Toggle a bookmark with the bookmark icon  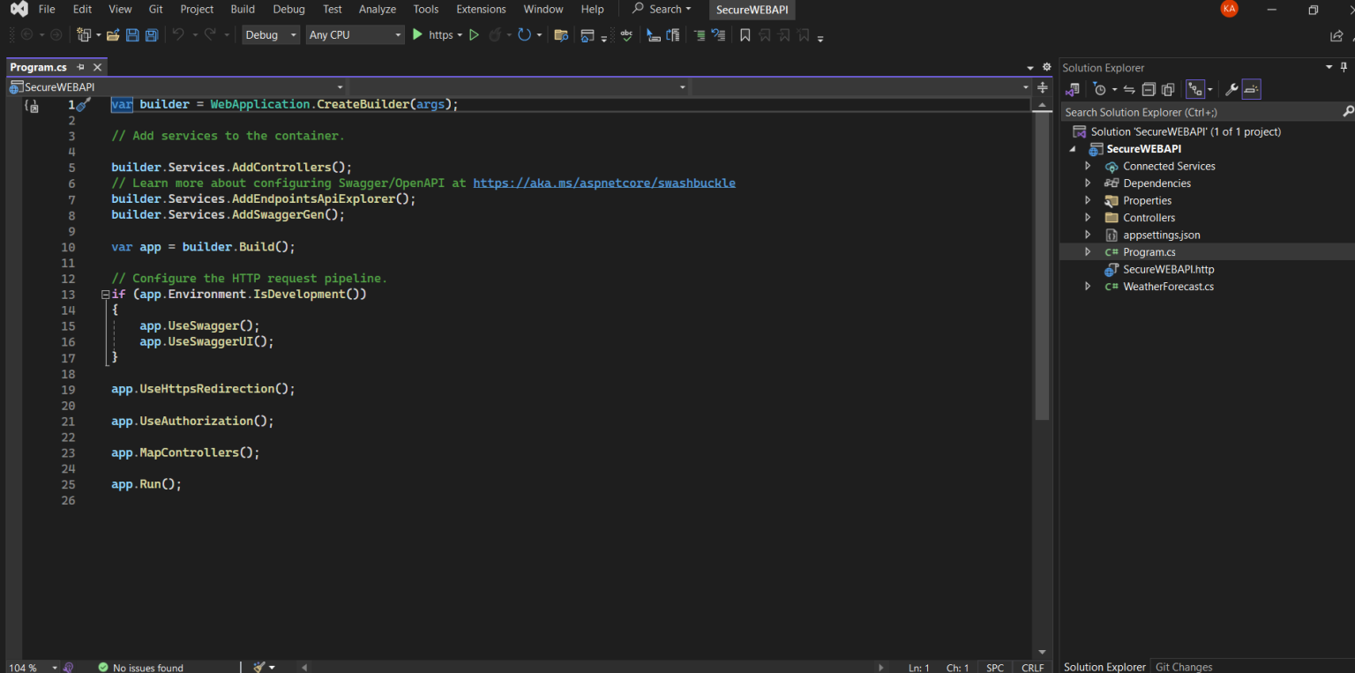745,35
